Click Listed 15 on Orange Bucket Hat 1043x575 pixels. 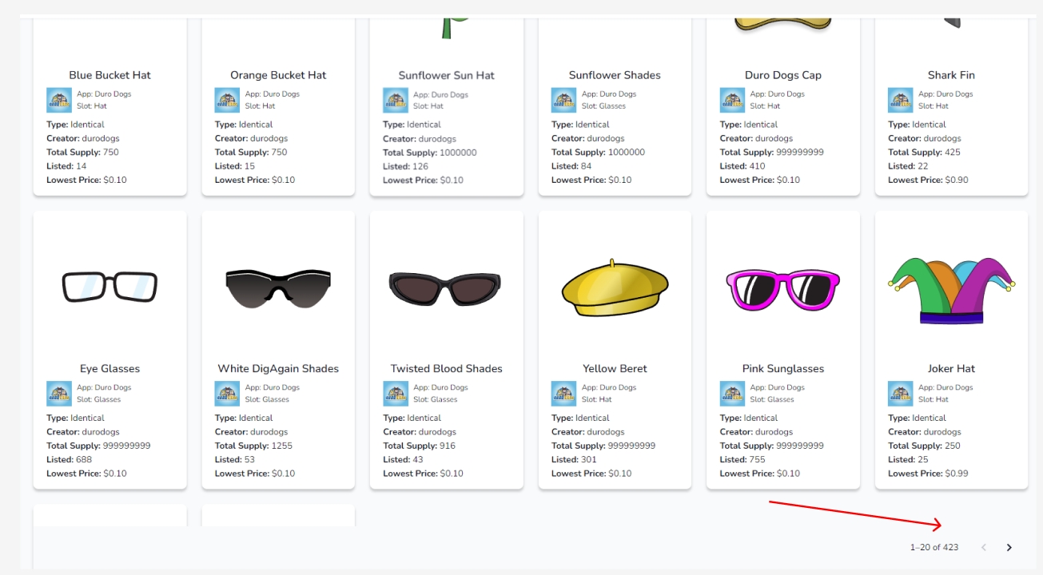235,166
